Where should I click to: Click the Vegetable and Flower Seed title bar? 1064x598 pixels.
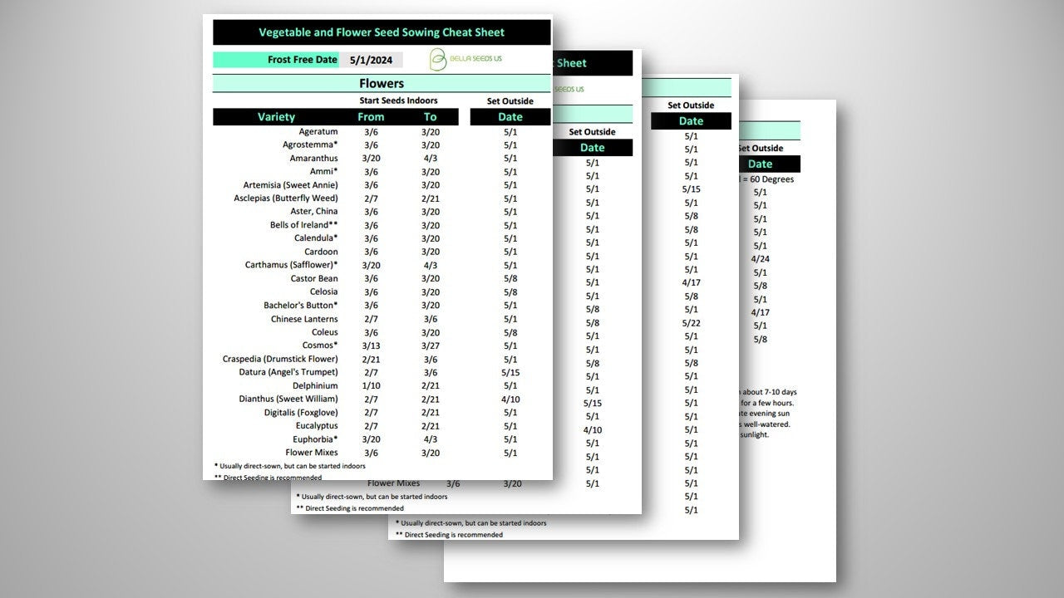(382, 32)
